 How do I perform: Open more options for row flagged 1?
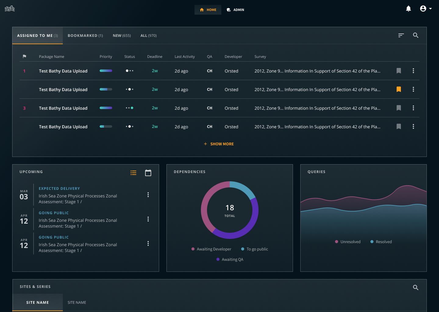[413, 71]
